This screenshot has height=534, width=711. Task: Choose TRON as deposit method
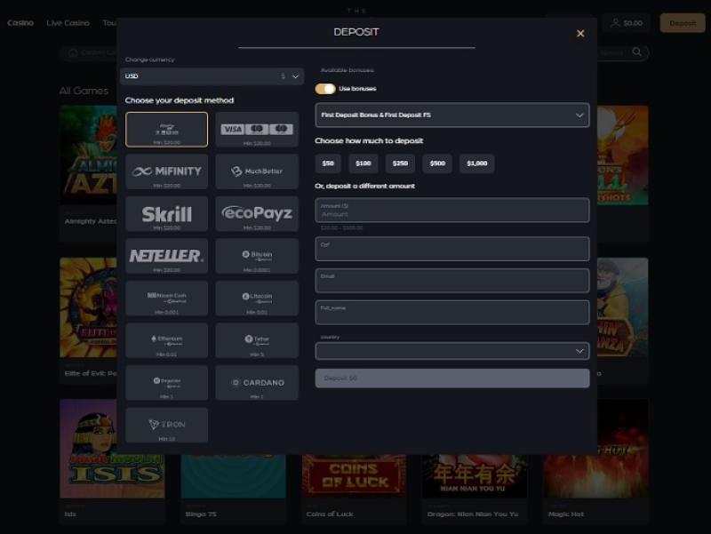(166, 425)
